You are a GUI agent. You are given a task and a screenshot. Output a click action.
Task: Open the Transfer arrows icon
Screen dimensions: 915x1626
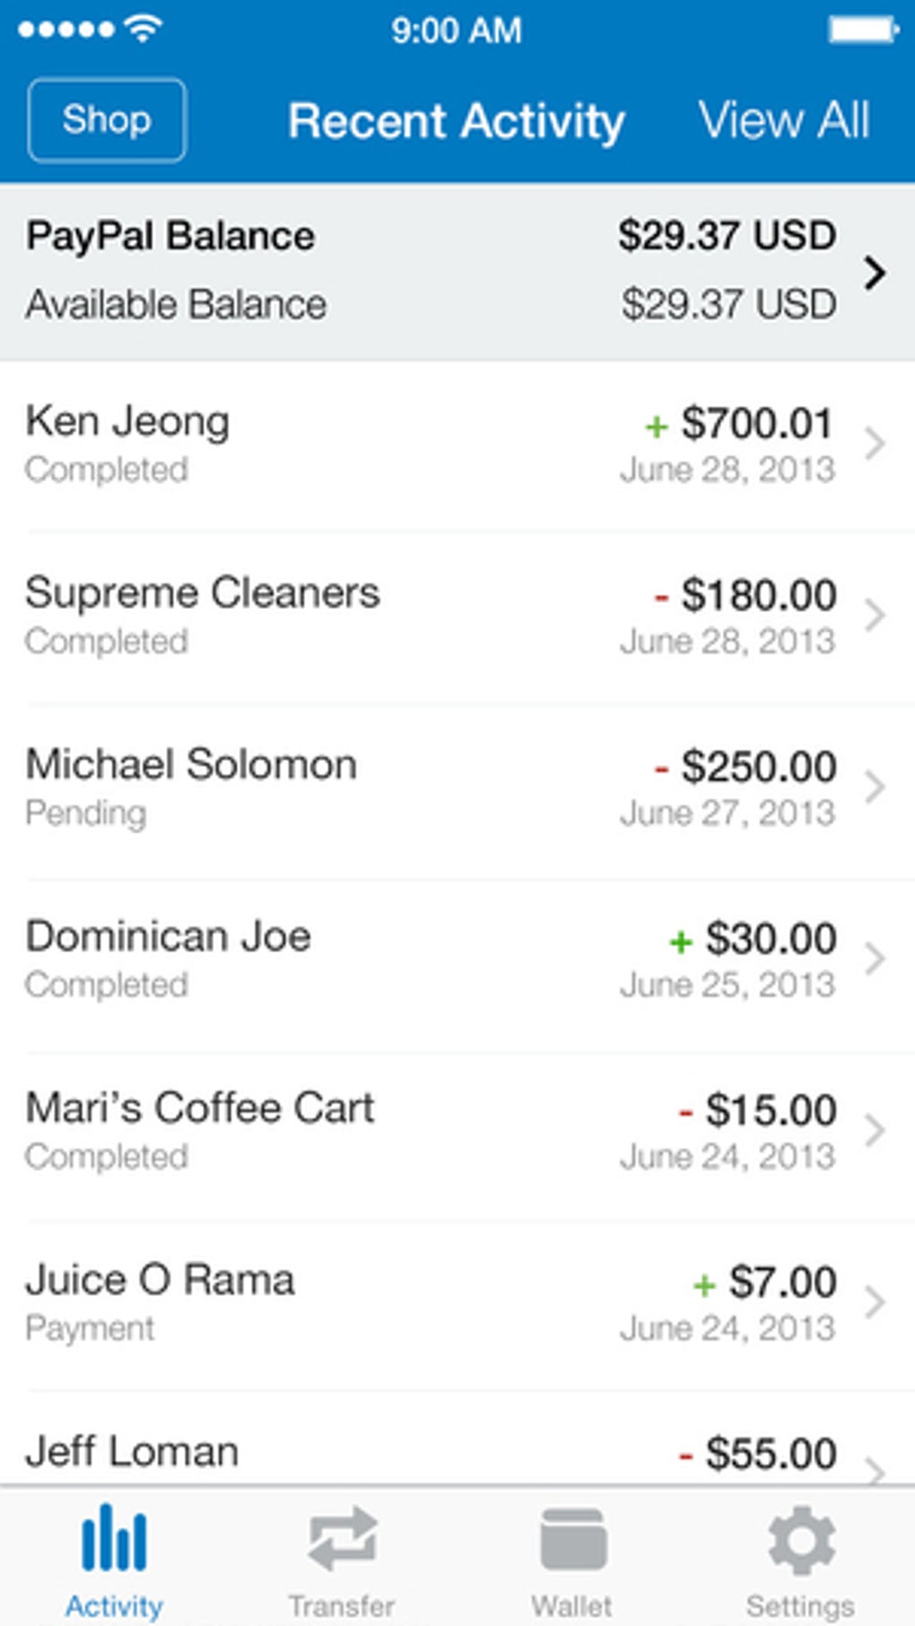tap(342, 1539)
